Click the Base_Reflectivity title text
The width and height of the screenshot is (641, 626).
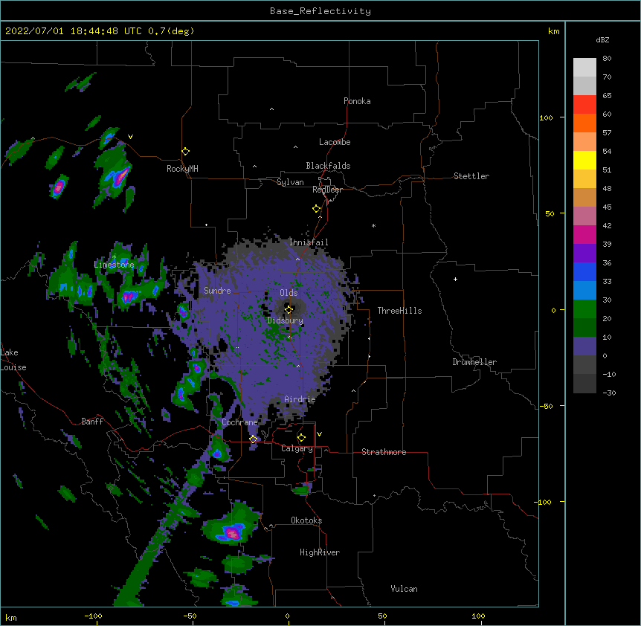[x=320, y=11]
